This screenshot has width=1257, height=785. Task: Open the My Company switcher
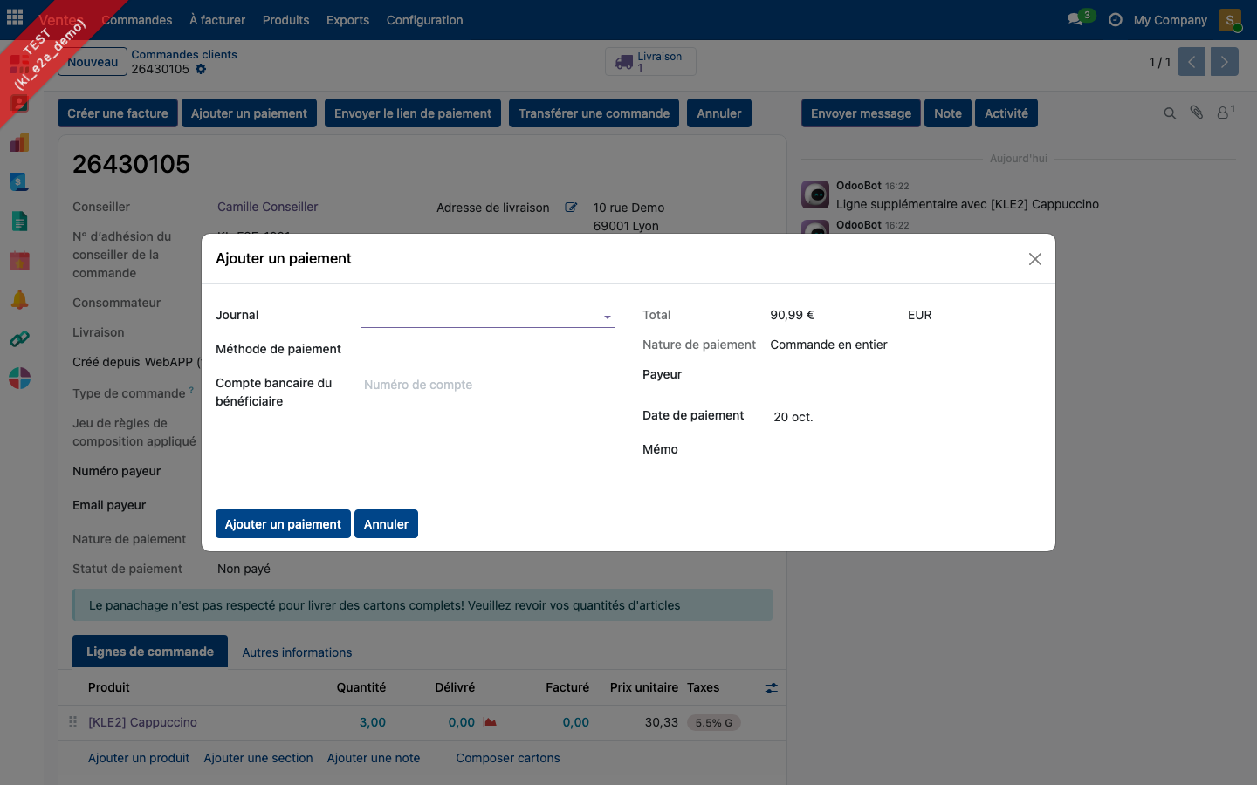[1170, 20]
